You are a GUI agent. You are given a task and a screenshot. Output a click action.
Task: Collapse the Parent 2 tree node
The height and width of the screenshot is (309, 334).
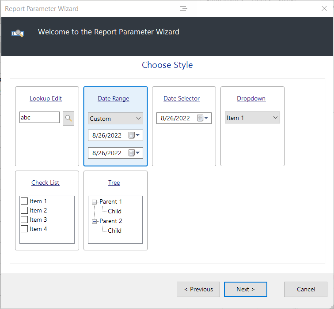[94, 221]
